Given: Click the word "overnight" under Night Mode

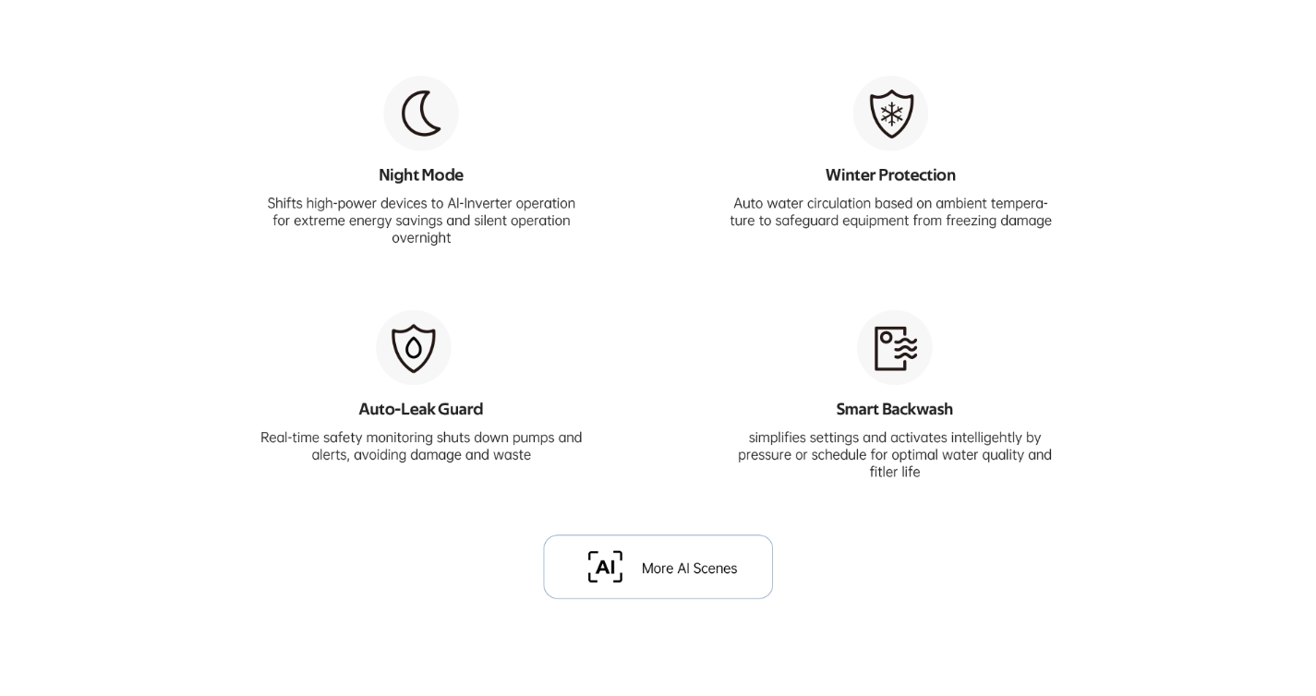Looking at the screenshot, I should (421, 237).
